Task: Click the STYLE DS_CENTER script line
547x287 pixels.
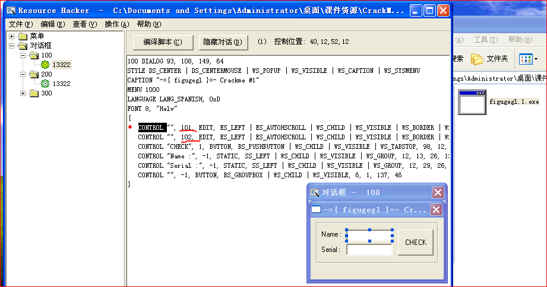Action: 273,71
